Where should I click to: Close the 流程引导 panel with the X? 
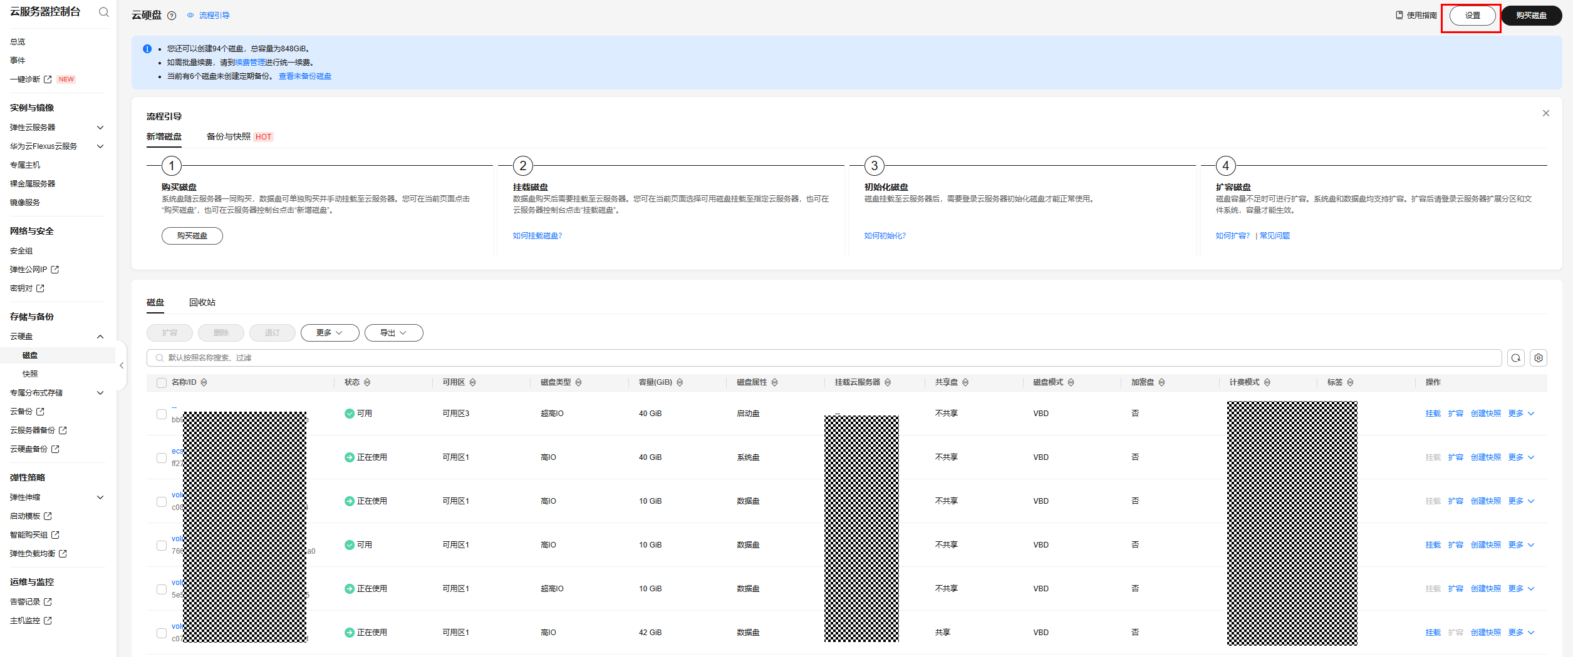tap(1545, 113)
